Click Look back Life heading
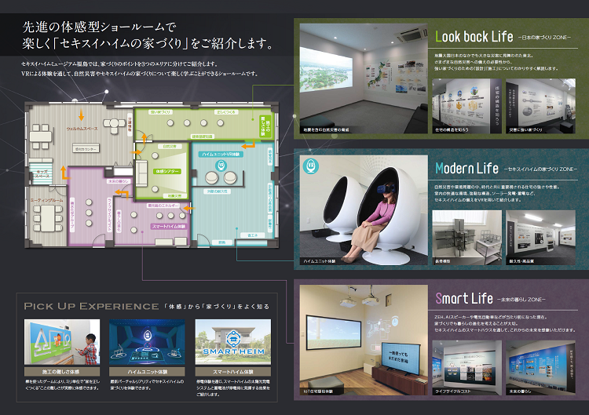This screenshot has width=589, height=415. (x=474, y=36)
